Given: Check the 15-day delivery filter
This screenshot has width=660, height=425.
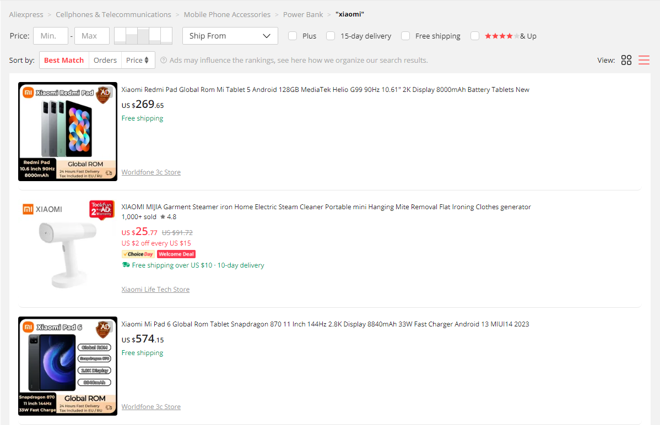Looking at the screenshot, I should click(x=331, y=36).
